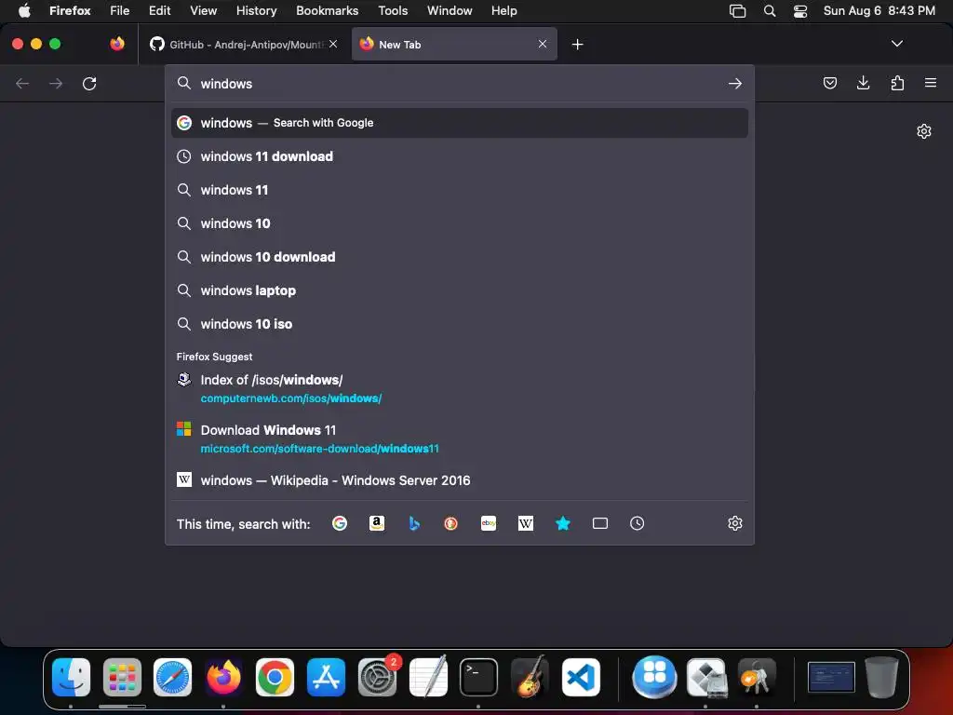Open Spotlight search in the menu bar
953x715 pixels.
pyautogui.click(x=770, y=11)
